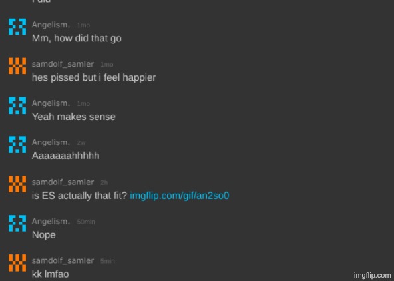Click Angelism avatar beside 'Mm, how did that go'

[x=17, y=27]
